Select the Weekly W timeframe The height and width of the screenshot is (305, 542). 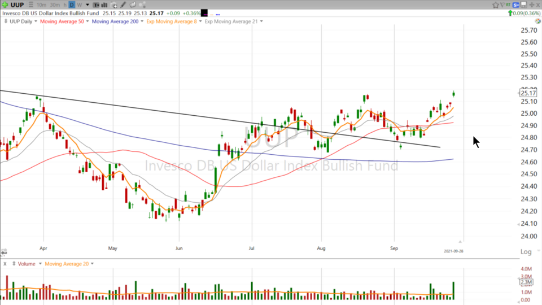80,5
